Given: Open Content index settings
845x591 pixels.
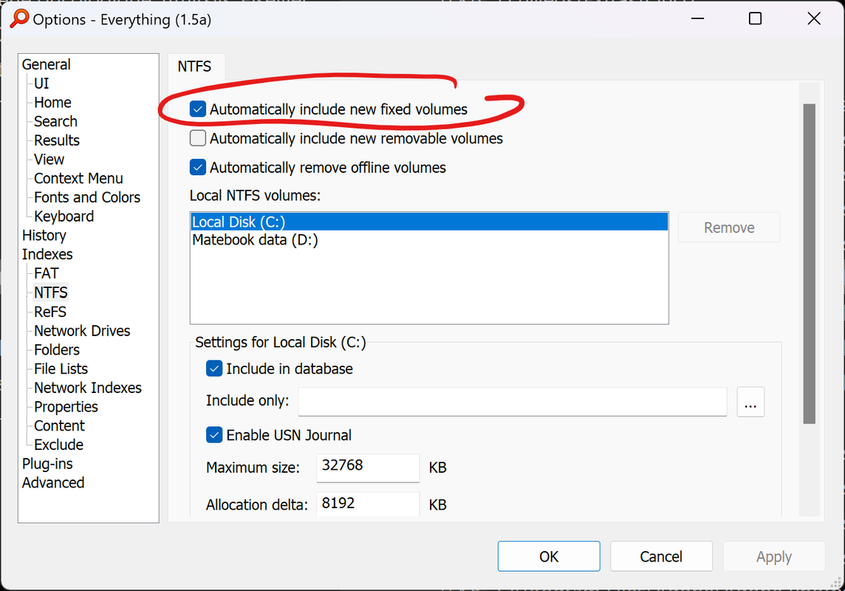Looking at the screenshot, I should pos(59,426).
